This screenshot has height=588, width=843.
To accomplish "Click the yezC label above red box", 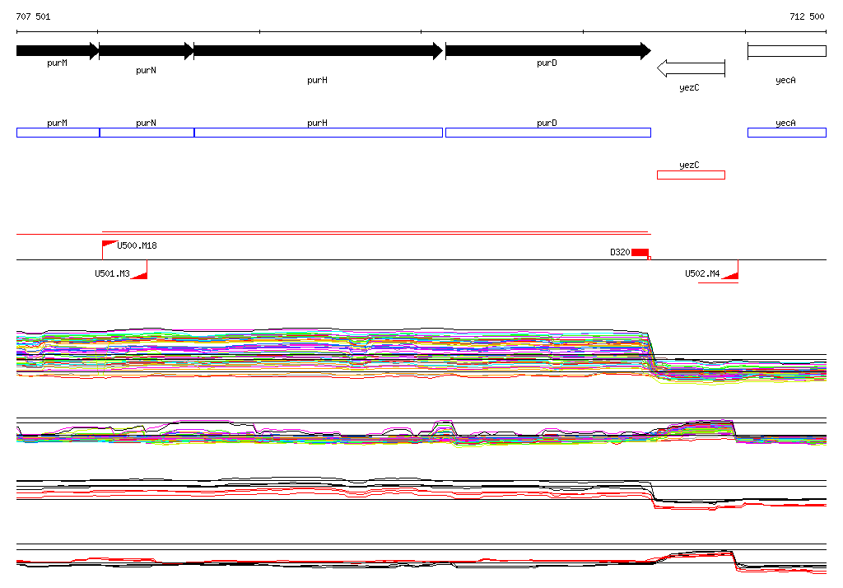I will pos(689,166).
